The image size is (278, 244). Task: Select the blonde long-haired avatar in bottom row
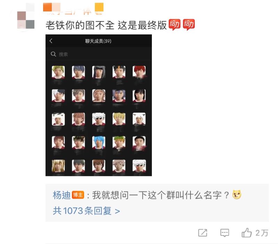point(58,166)
